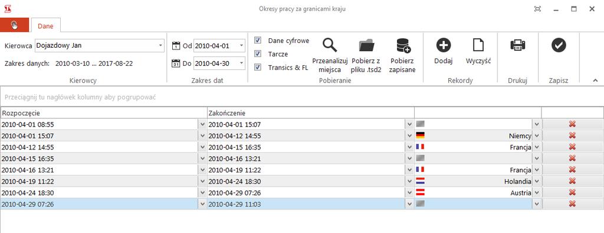Add a record with Dodaj
This screenshot has height=233, width=604.
tap(444, 45)
